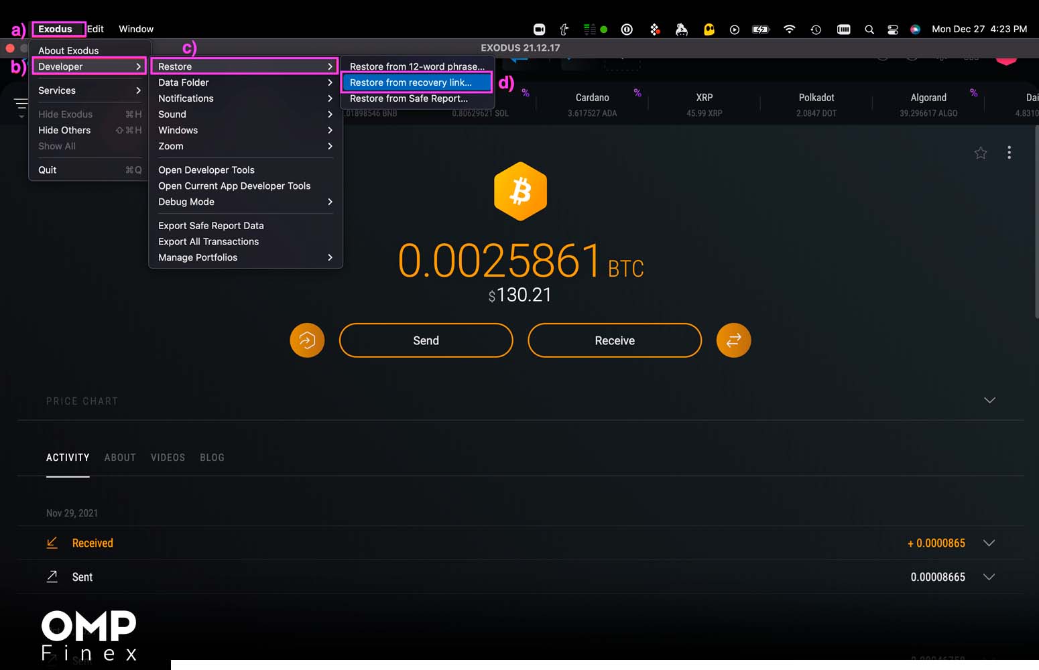Select Open Current App Developer Tools
This screenshot has width=1039, height=670.
[x=245, y=186]
